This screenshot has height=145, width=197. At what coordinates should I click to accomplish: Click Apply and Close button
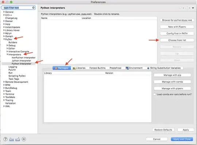point(182,139)
